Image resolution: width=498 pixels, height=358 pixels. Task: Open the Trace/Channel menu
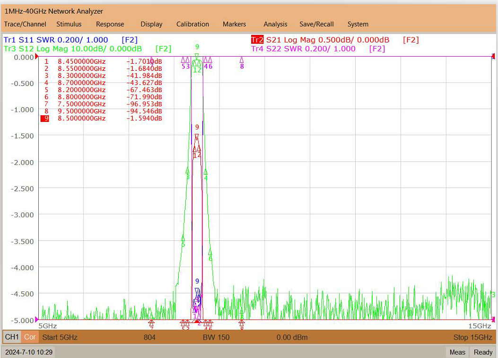25,24
